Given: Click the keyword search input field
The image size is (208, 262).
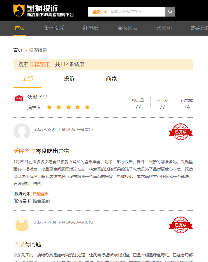Looking at the screenshot, I should 136,12.
